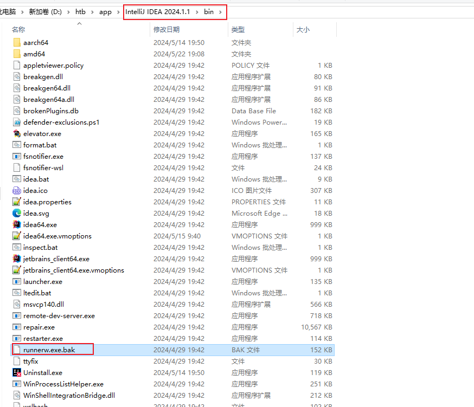
Task: Click the appletviewer.policy file icon
Action: pos(17,65)
